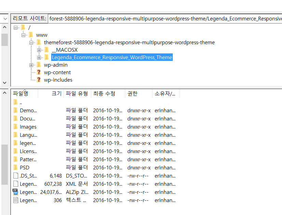This screenshot has height=215, width=282.
Task: Click the wp-content question mark icon
Action: tap(39, 72)
